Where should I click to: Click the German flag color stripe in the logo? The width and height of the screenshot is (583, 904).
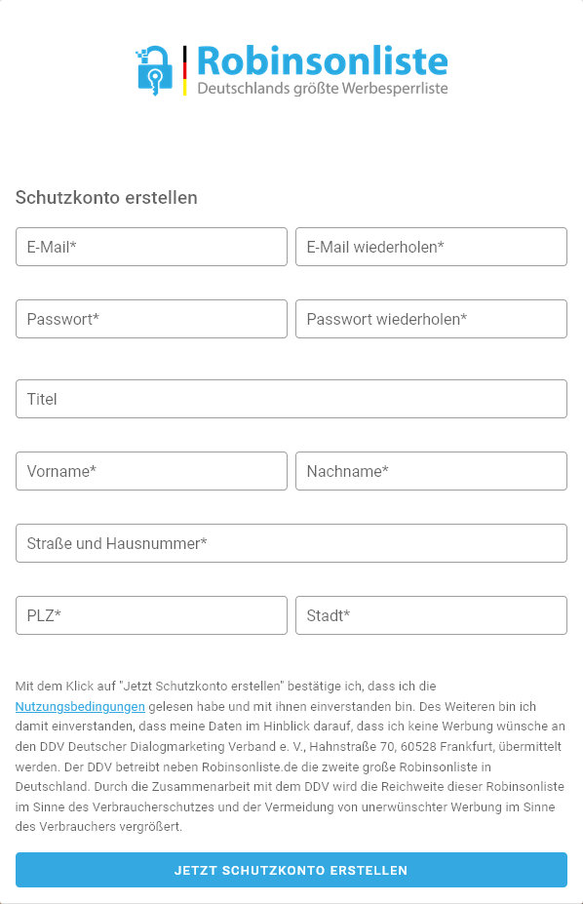point(185,73)
